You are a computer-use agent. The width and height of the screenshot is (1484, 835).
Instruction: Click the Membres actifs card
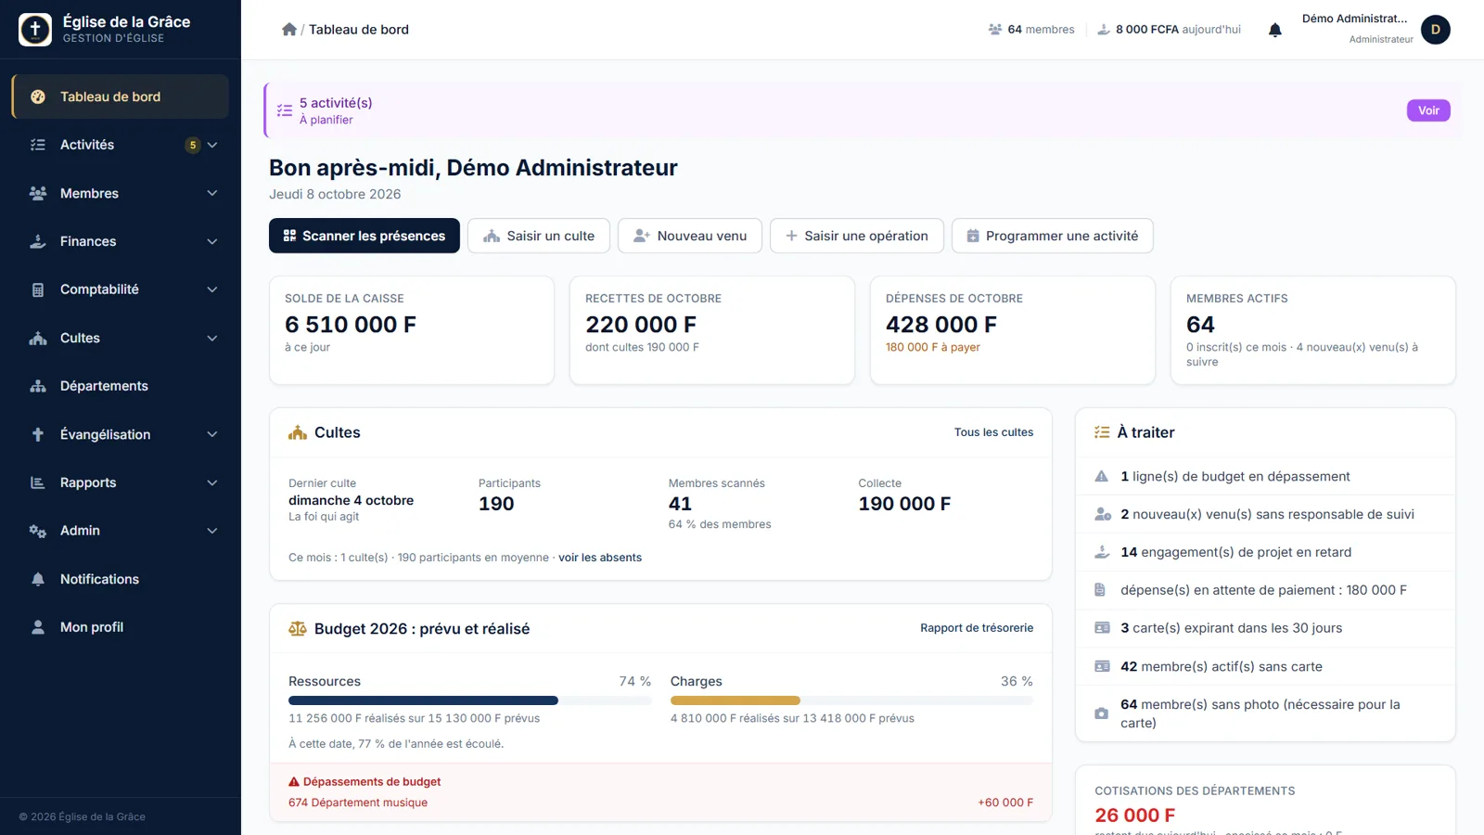(1313, 330)
